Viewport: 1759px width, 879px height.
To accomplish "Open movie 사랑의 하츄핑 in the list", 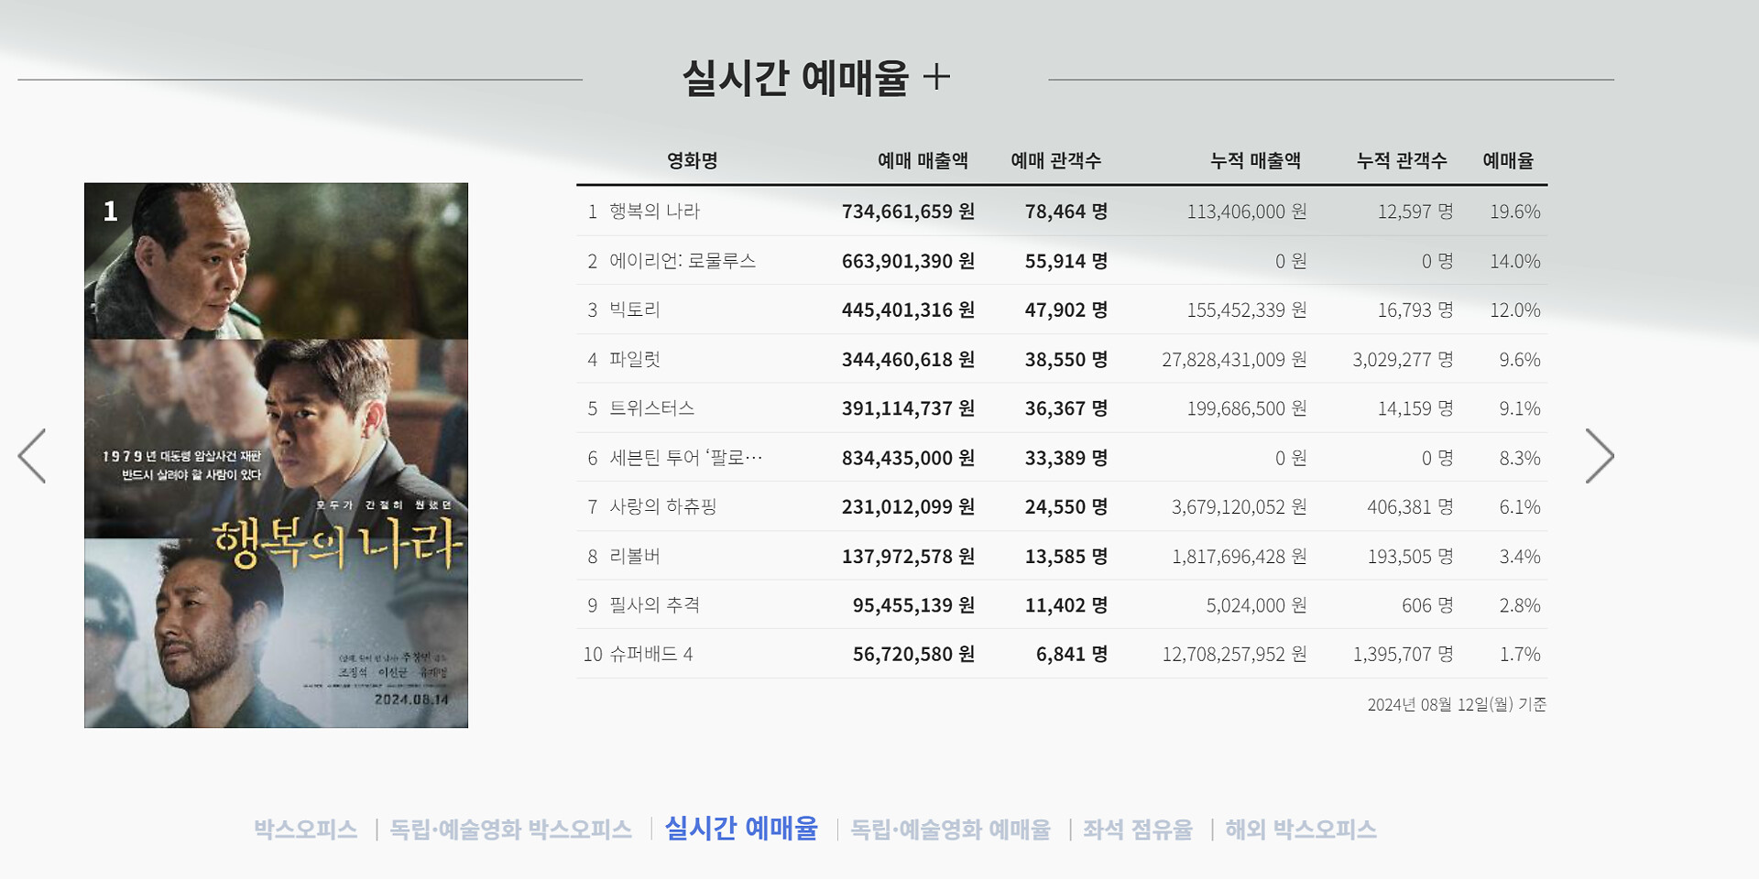I will point(663,507).
